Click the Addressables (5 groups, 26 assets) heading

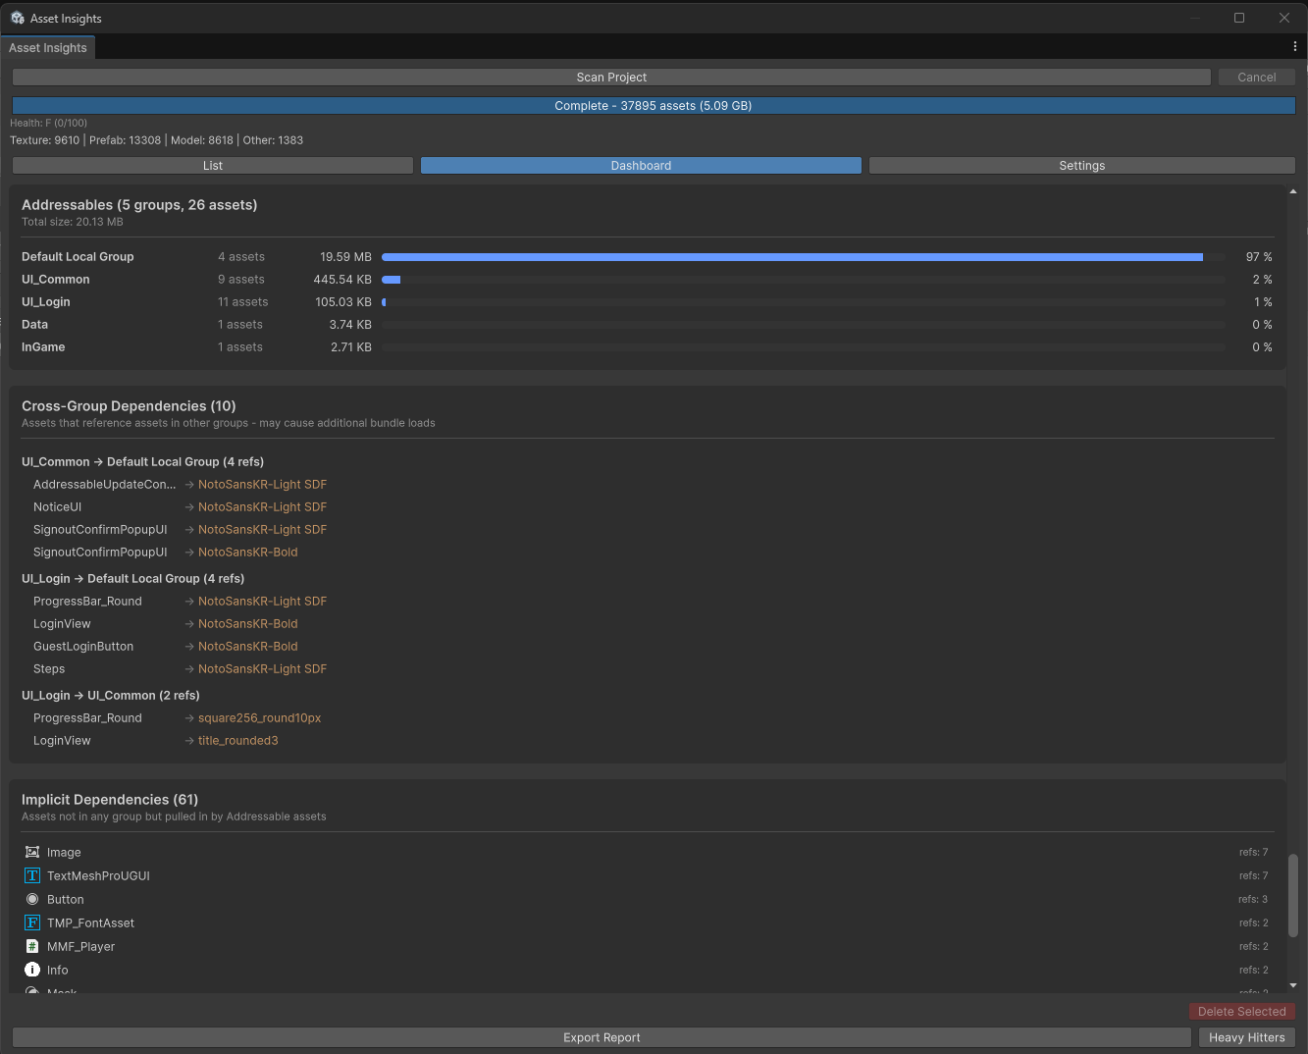click(139, 205)
